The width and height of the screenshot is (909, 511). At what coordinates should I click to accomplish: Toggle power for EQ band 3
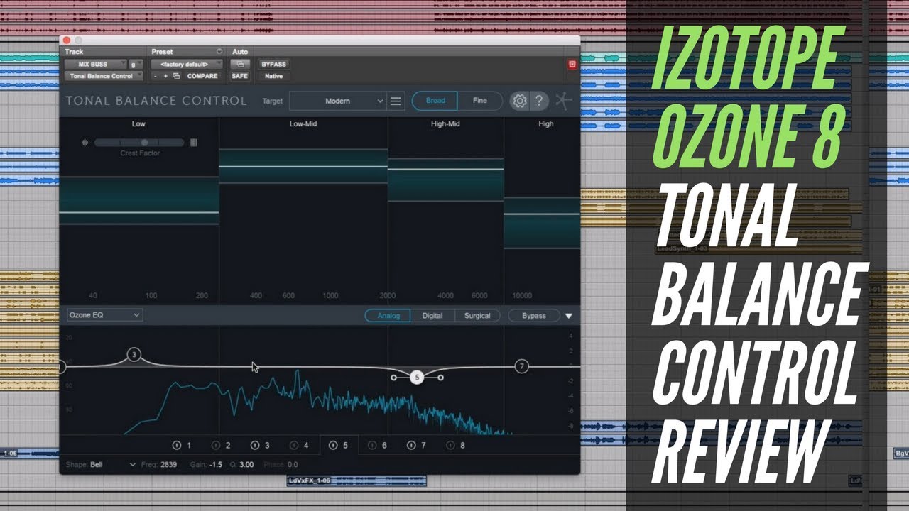(255, 446)
